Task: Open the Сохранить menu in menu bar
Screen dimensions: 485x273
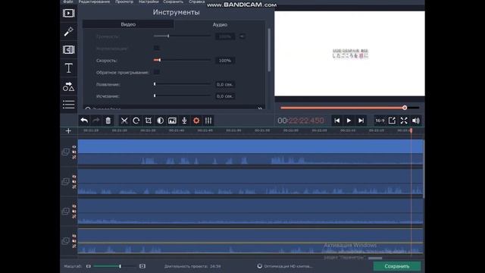Action: click(x=174, y=2)
